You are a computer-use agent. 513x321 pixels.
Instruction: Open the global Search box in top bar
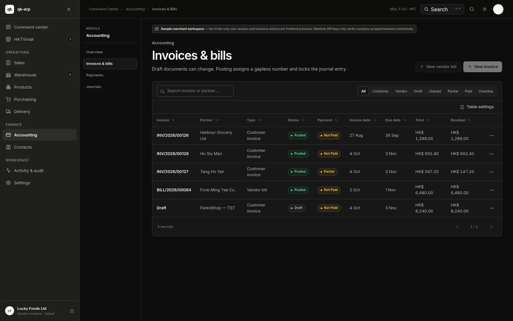coord(442,9)
